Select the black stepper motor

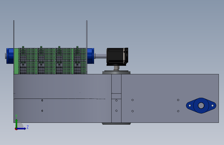(x=117, y=57)
